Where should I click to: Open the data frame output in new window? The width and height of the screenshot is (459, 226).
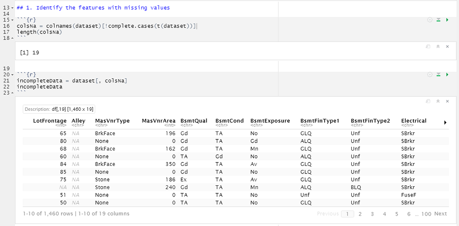click(428, 101)
